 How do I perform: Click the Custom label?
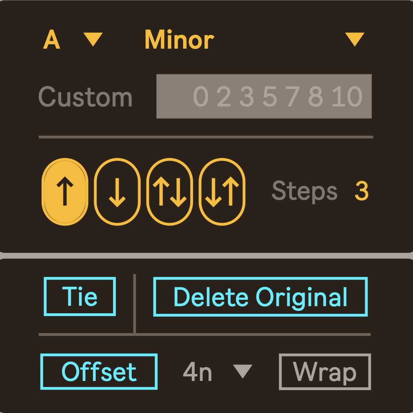tap(85, 97)
